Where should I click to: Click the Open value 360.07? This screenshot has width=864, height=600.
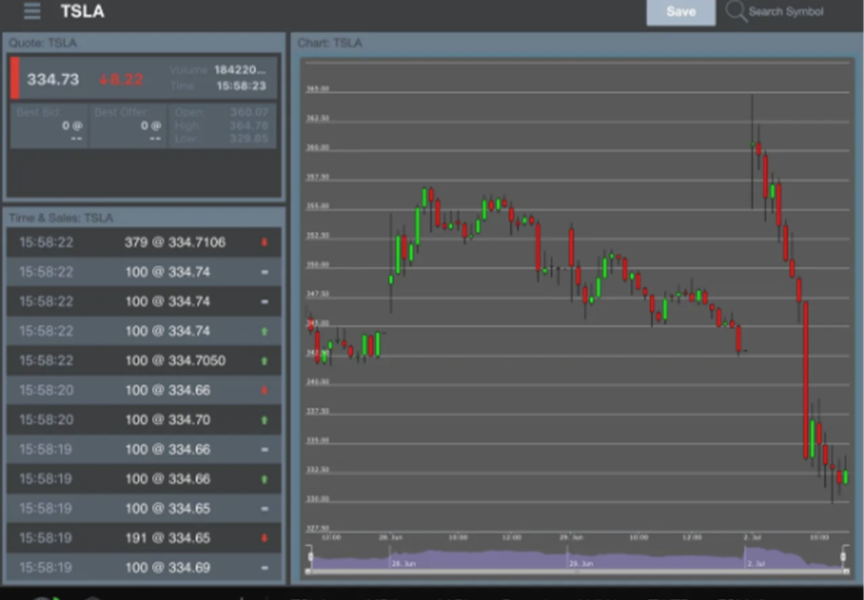tap(250, 112)
